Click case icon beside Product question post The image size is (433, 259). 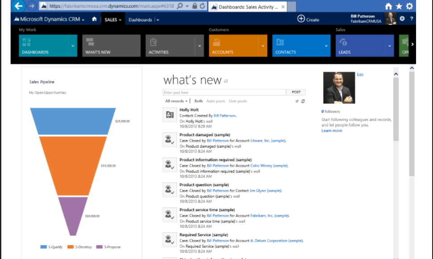coord(170,190)
